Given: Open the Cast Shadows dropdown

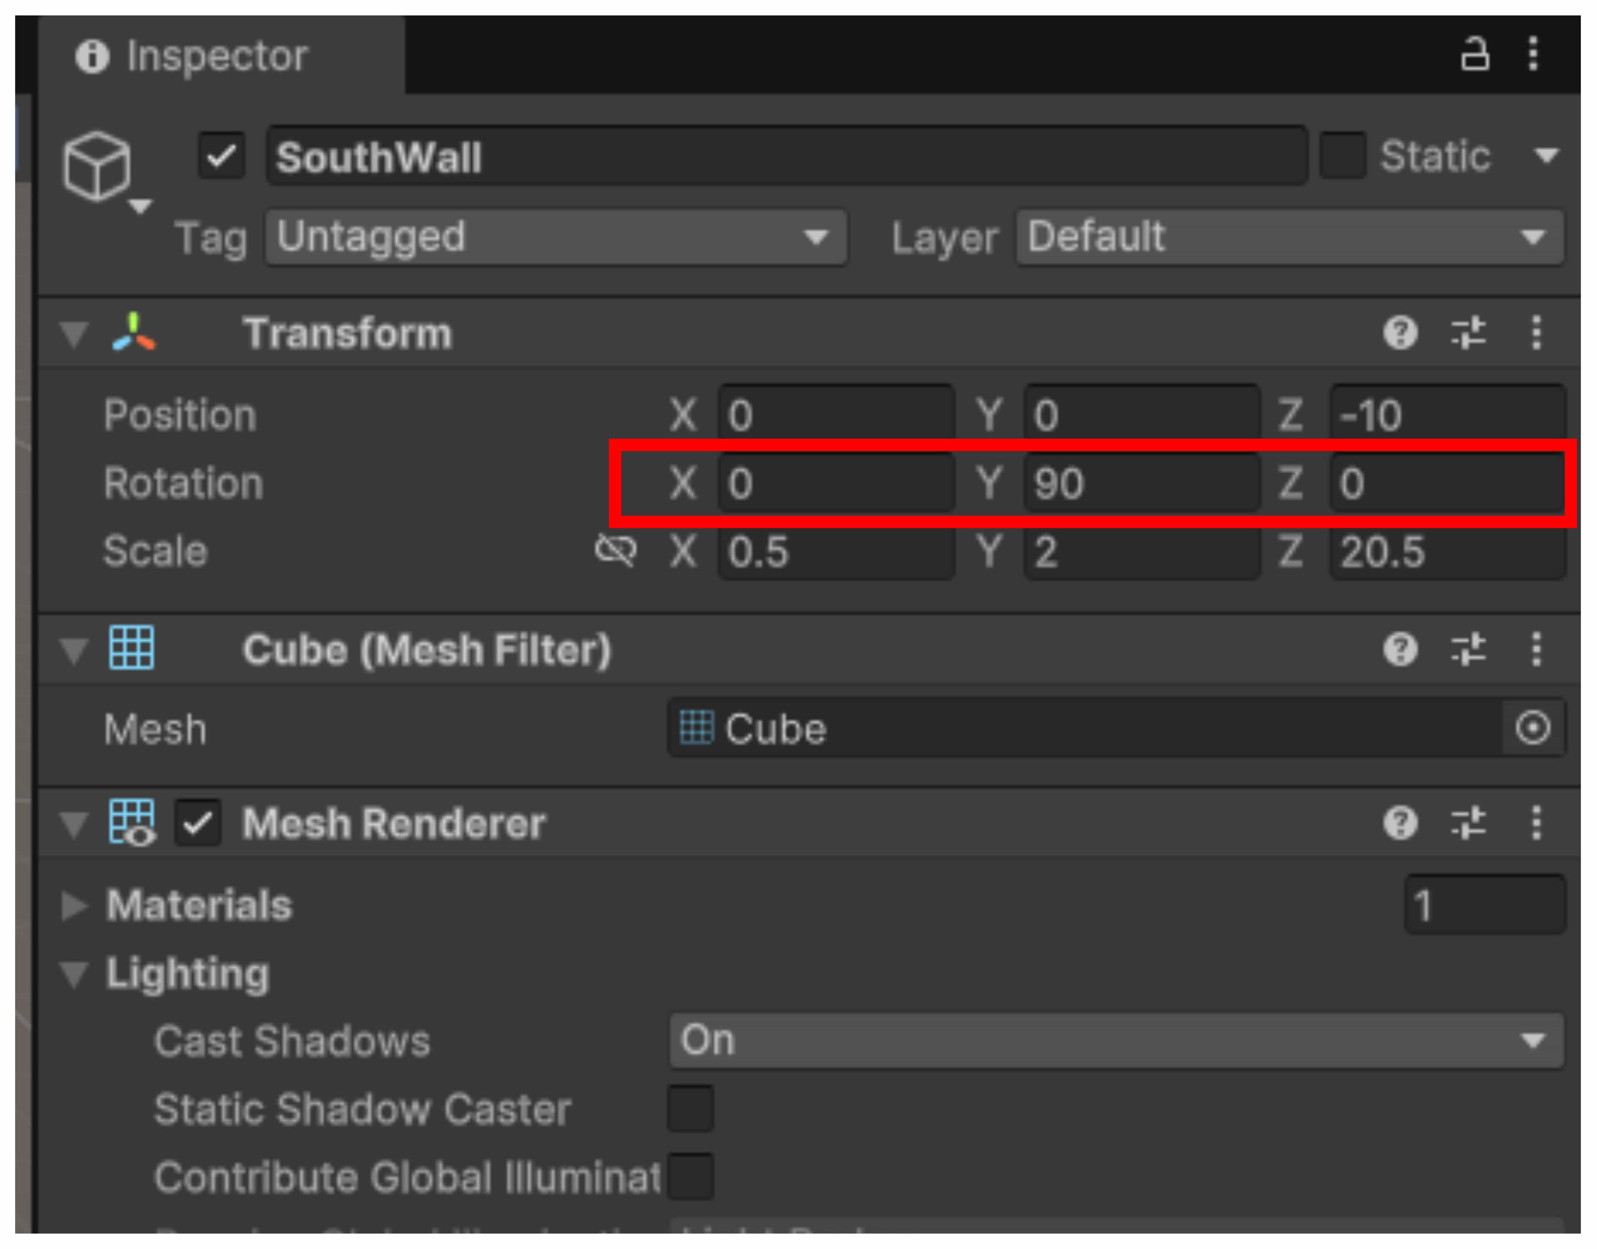Looking at the screenshot, I should point(1116,1040).
